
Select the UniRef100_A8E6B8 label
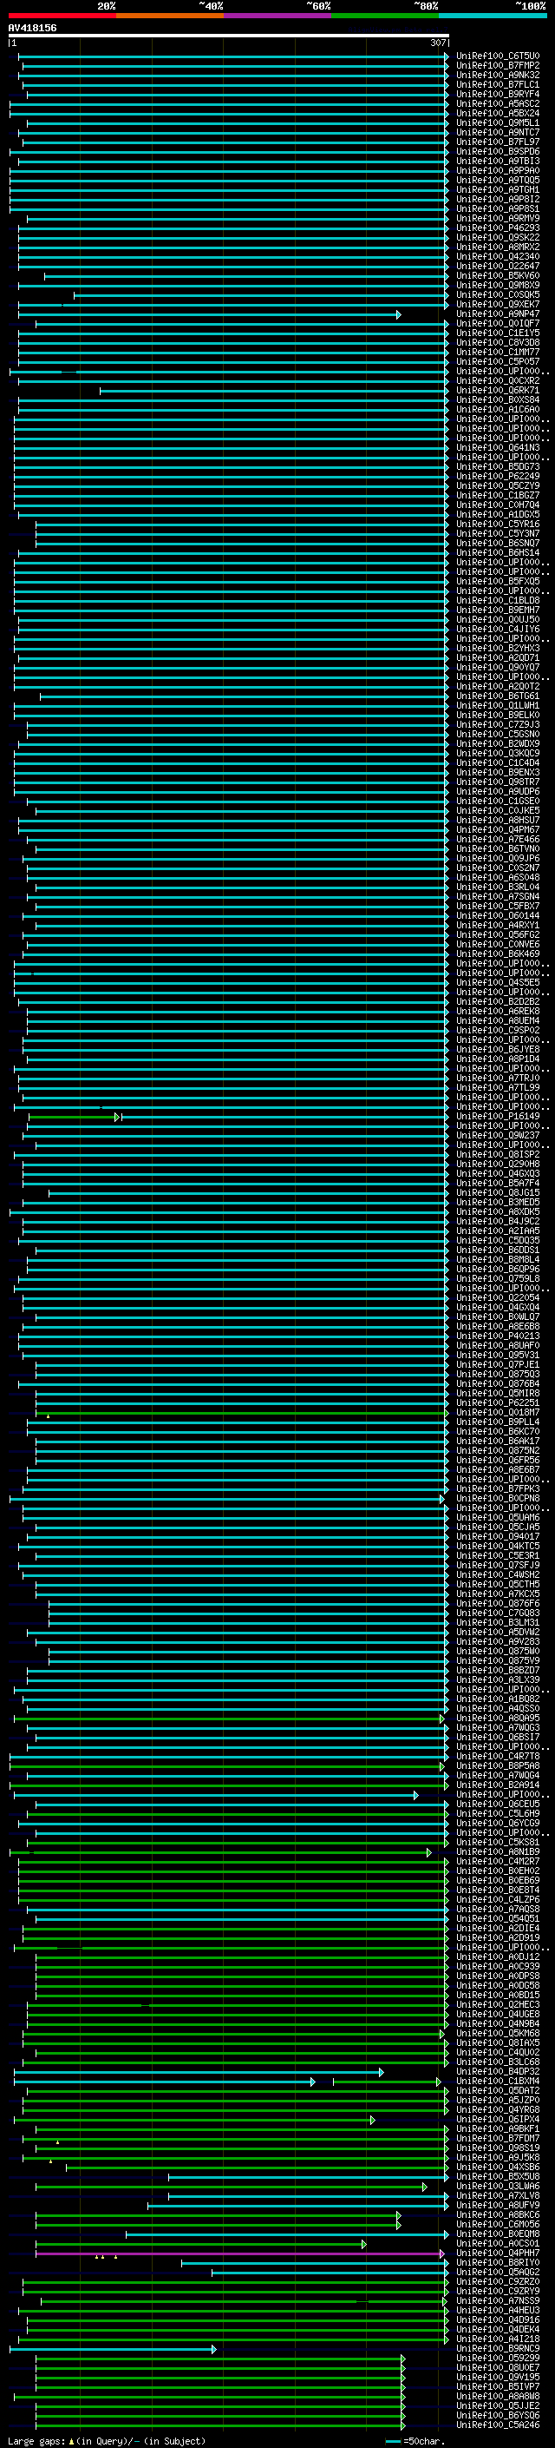(498, 1327)
